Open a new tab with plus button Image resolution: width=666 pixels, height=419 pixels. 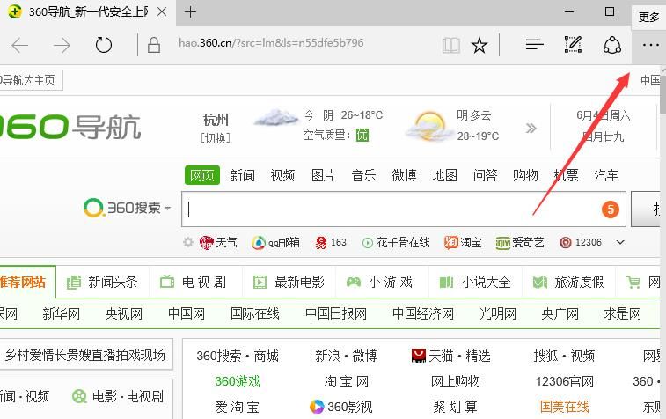190,12
